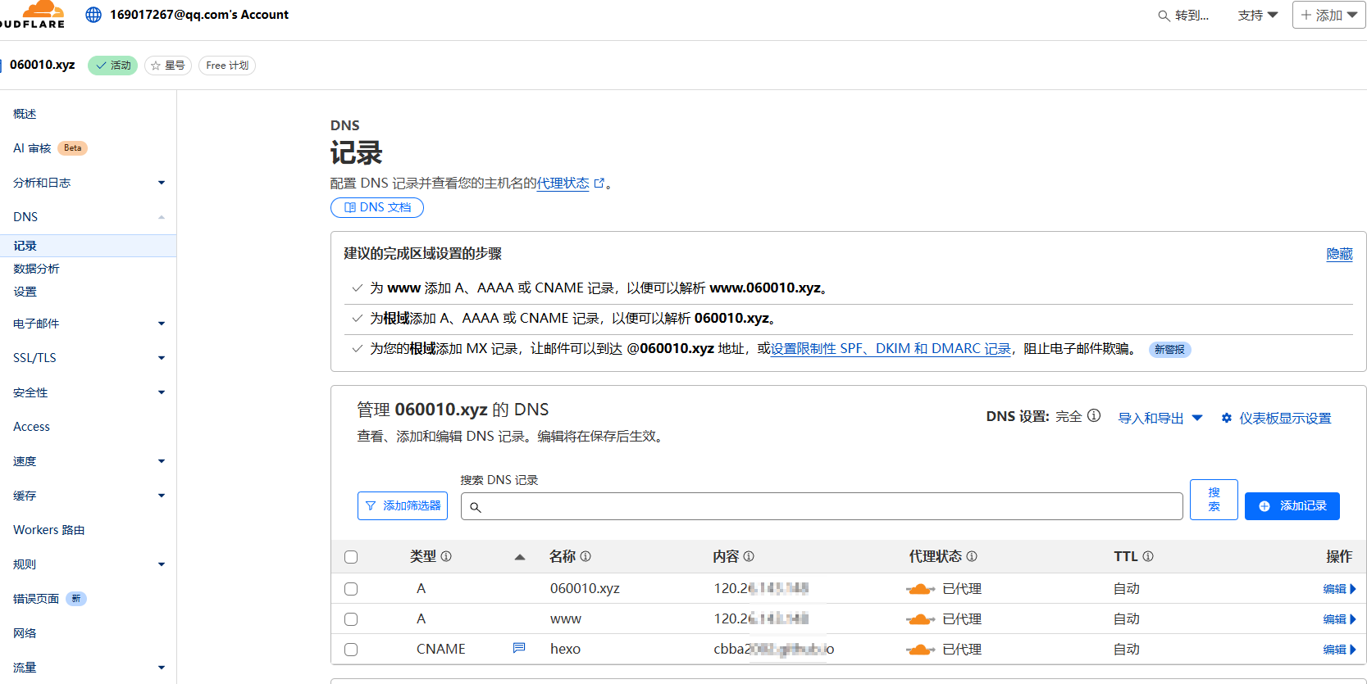1367x684 pixels.
Task: Open 设置限制性 SPF、DKIM 和 DMARC 记录 link
Action: pyautogui.click(x=891, y=349)
